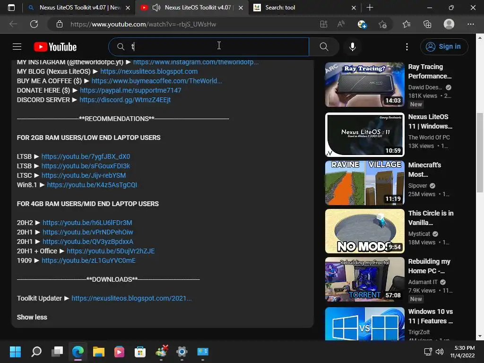Image resolution: width=484 pixels, height=363 pixels.
Task: Go back to the previous page
Action: [13, 24]
